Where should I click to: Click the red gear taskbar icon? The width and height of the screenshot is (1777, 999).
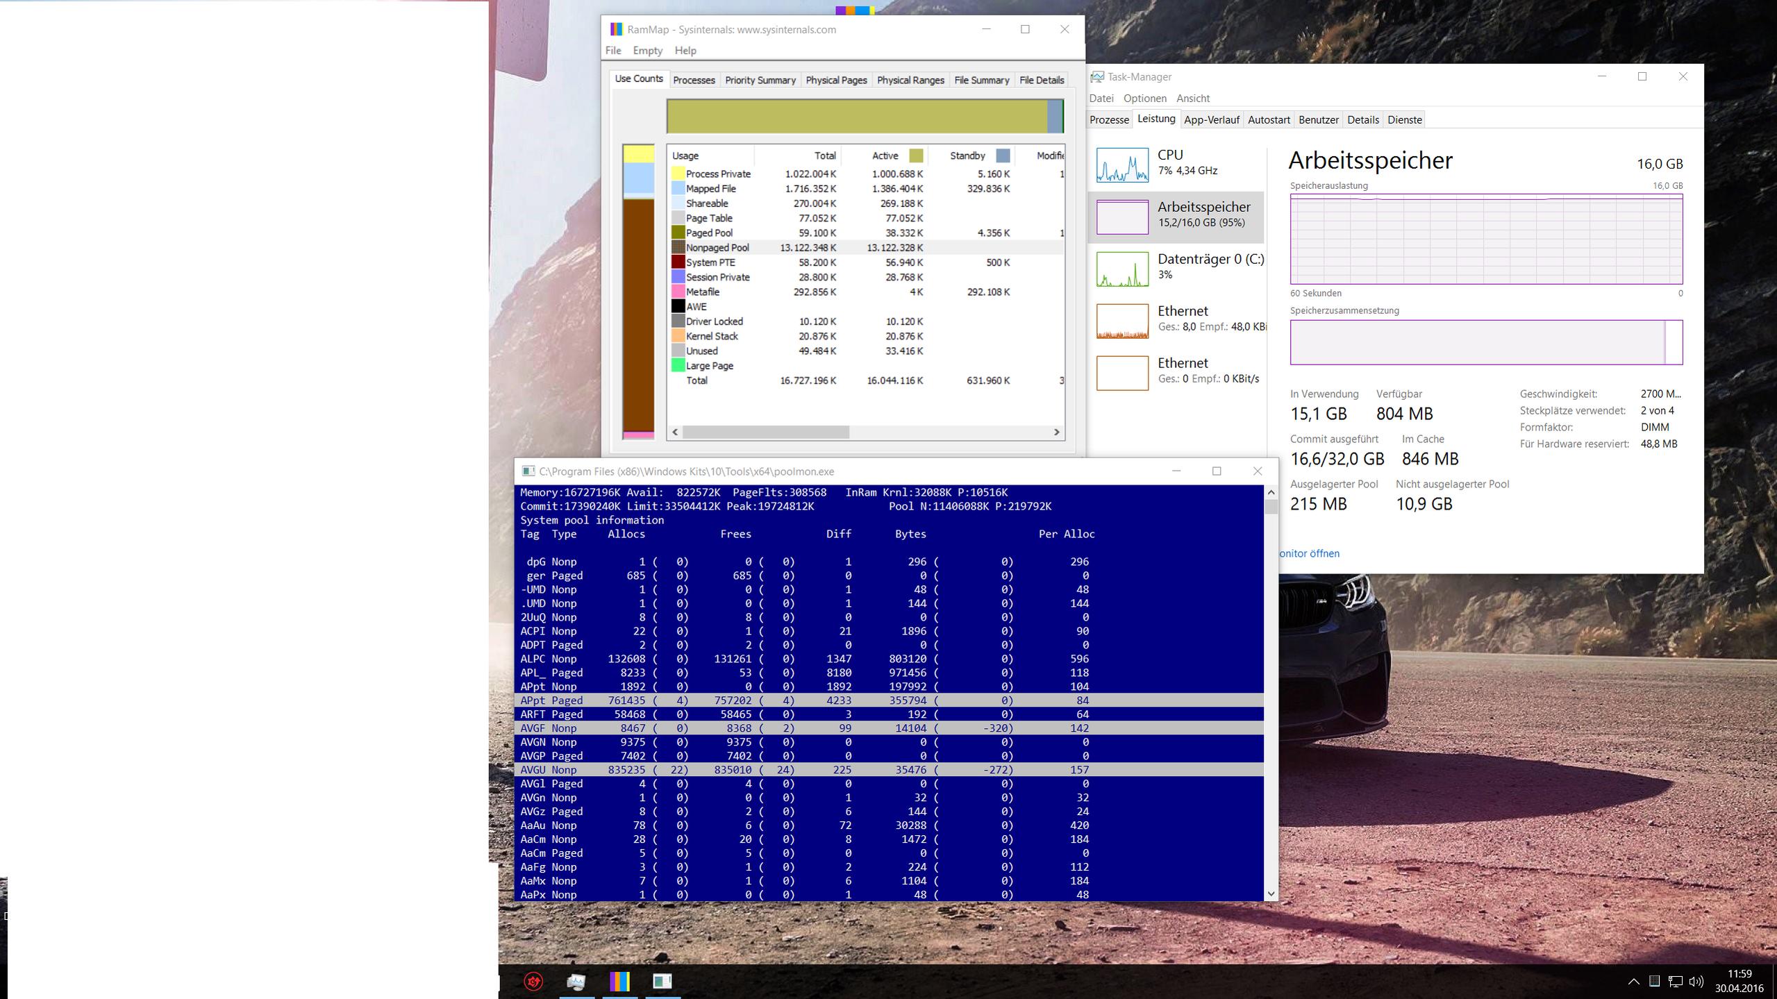533,981
